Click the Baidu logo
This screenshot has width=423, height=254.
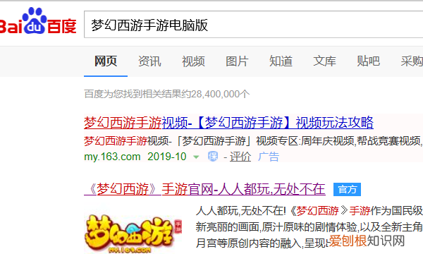click(x=38, y=21)
